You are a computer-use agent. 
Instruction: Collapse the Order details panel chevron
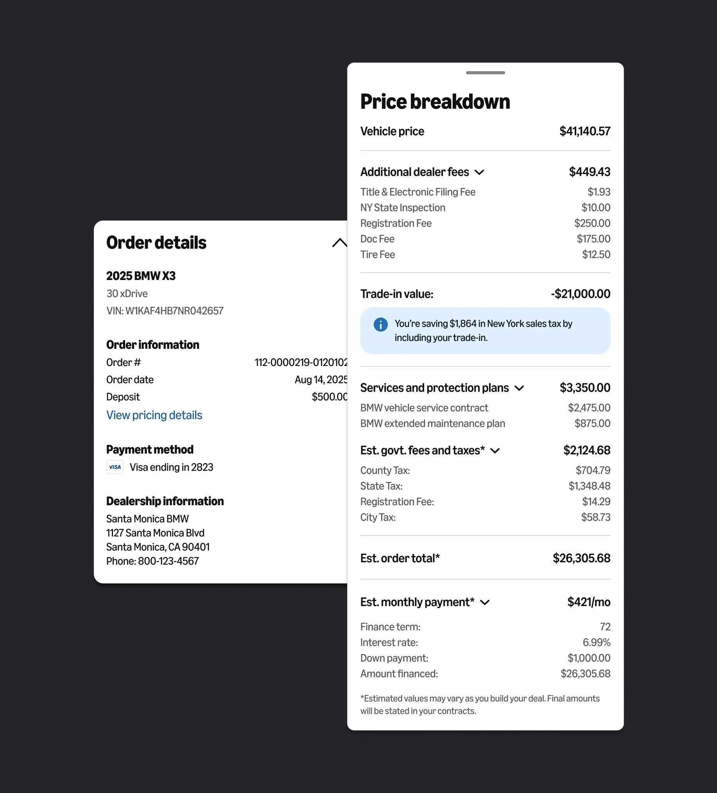339,243
